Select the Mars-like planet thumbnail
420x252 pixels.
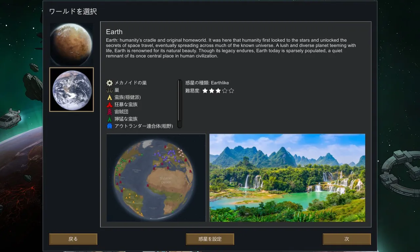72,44
